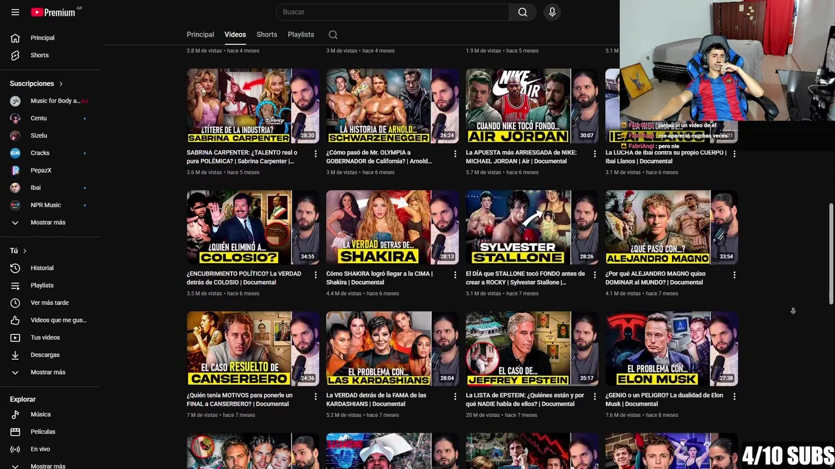This screenshot has height=469, width=835.
Task: Open La apuesta más arriesgada de Nike title
Action: pyautogui.click(x=521, y=157)
